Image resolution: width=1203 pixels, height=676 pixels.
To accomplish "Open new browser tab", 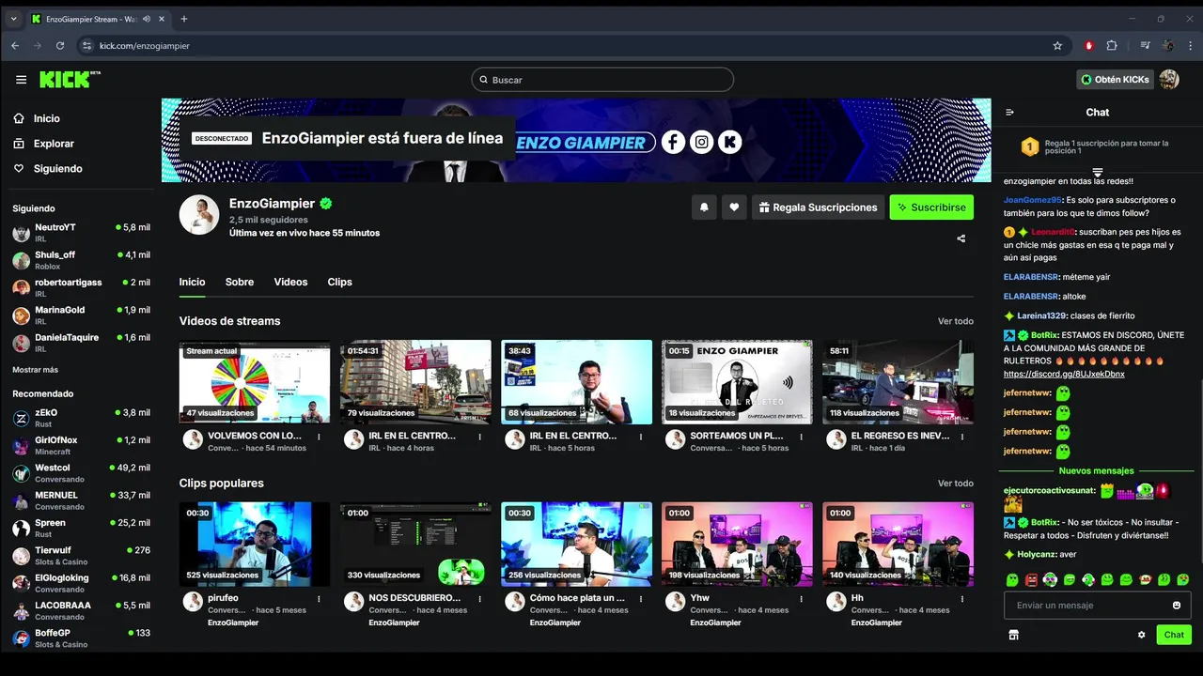I will [184, 19].
